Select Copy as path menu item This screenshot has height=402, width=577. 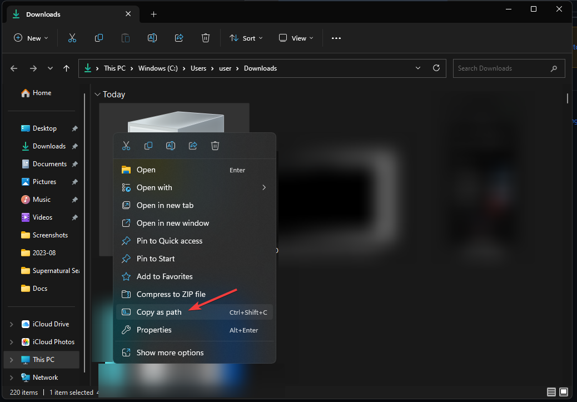click(159, 312)
